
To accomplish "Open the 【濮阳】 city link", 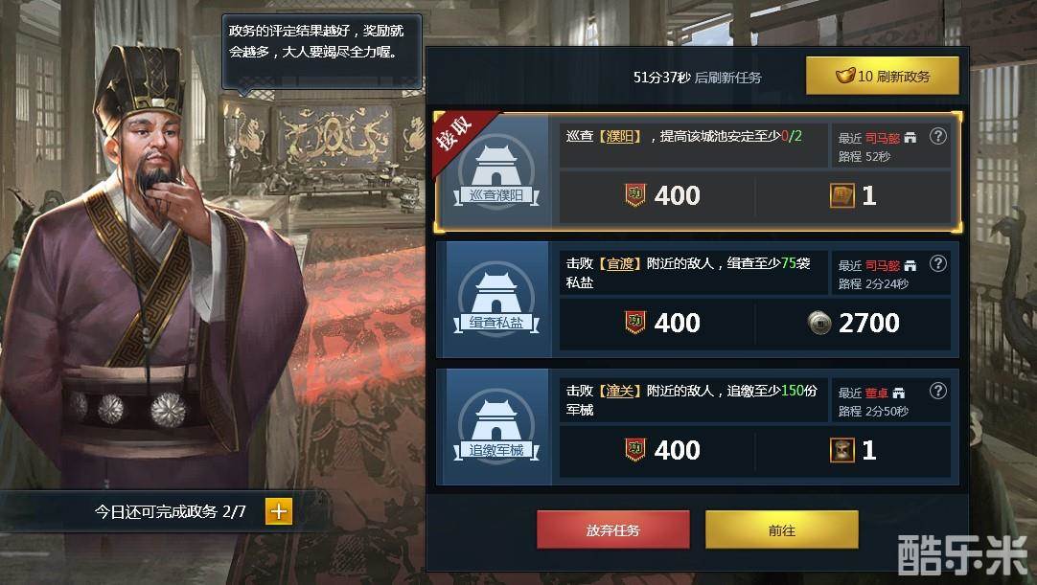I will [620, 136].
